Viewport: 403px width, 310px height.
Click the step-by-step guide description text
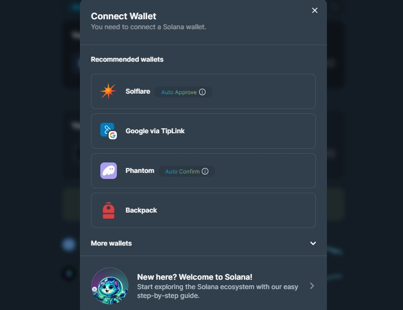(x=217, y=291)
